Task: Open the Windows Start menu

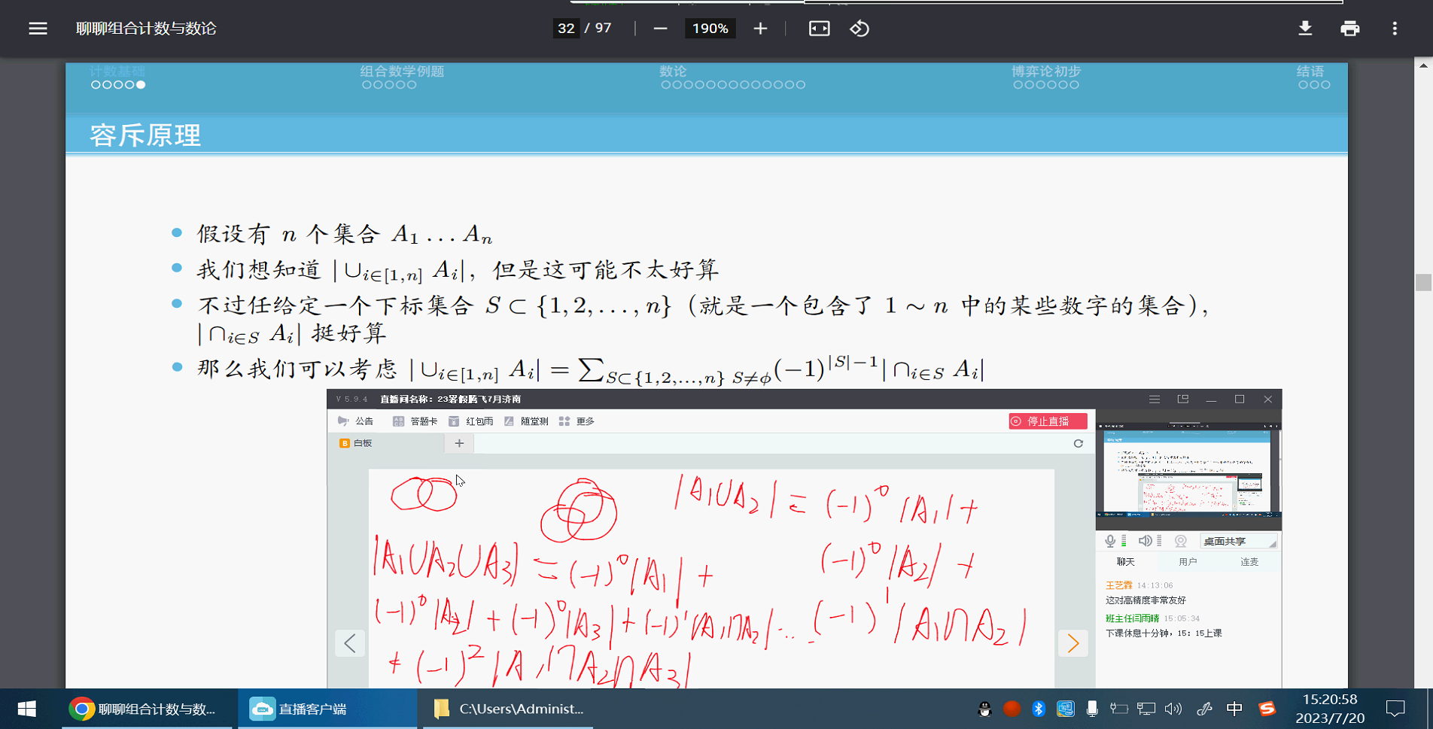Action: [x=27, y=709]
